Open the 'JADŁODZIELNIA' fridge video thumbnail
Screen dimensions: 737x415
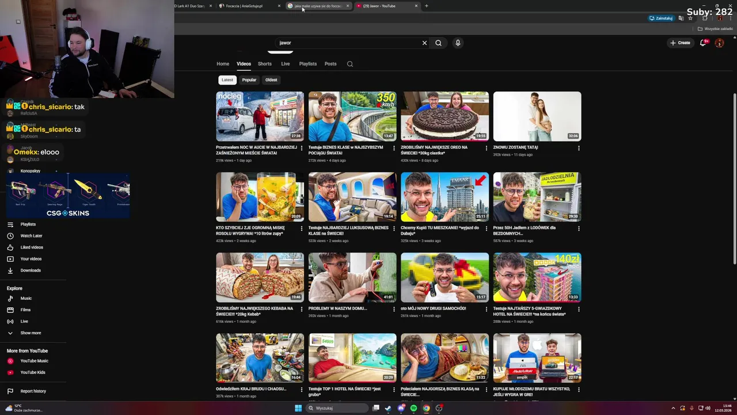pyautogui.click(x=537, y=197)
